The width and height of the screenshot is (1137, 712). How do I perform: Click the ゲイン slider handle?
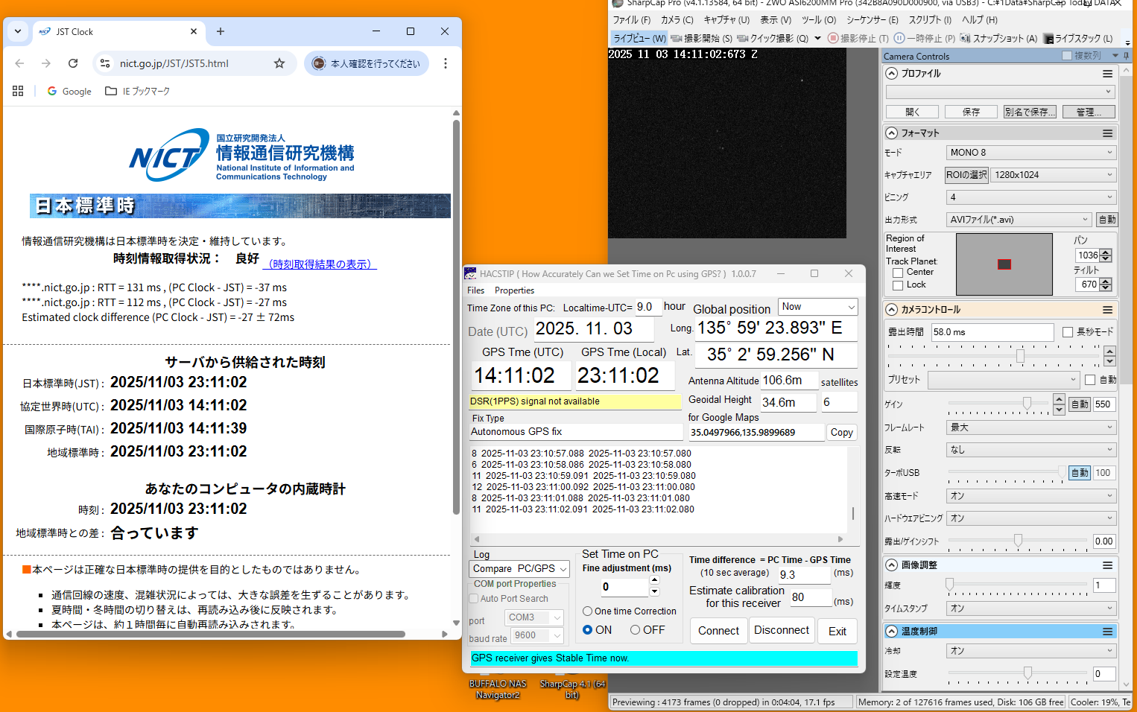tap(1027, 404)
